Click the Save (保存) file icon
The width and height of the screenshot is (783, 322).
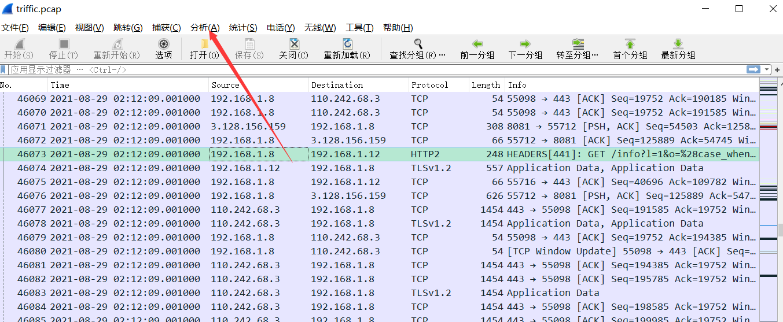click(249, 44)
